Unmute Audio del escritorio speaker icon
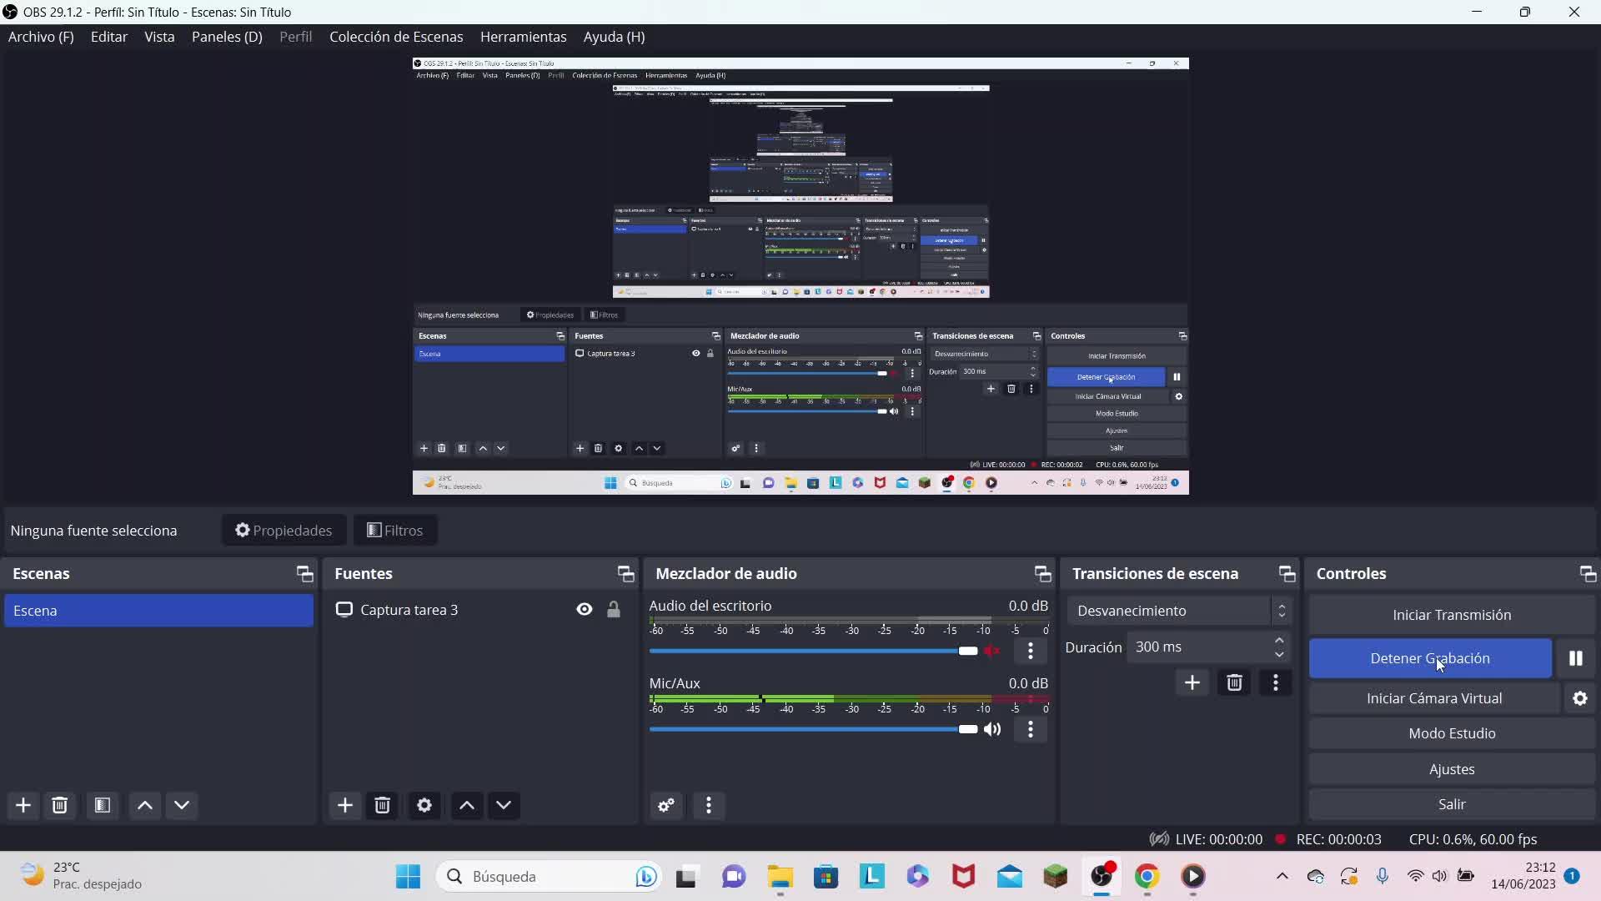The width and height of the screenshot is (1601, 901). (x=991, y=651)
